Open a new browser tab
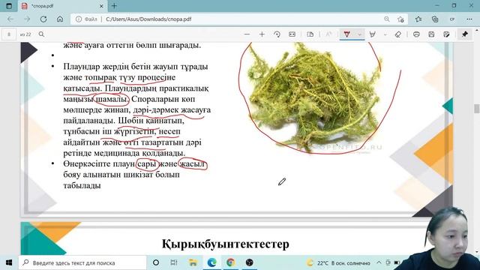Image resolution: width=480 pixels, height=270 pixels. click(114, 6)
